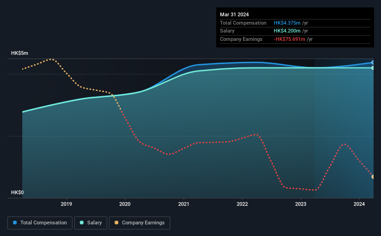Viewport: 381px width, 236px height.
Task: Click the Mar 31 2024 tooltip date
Action: [234, 14]
